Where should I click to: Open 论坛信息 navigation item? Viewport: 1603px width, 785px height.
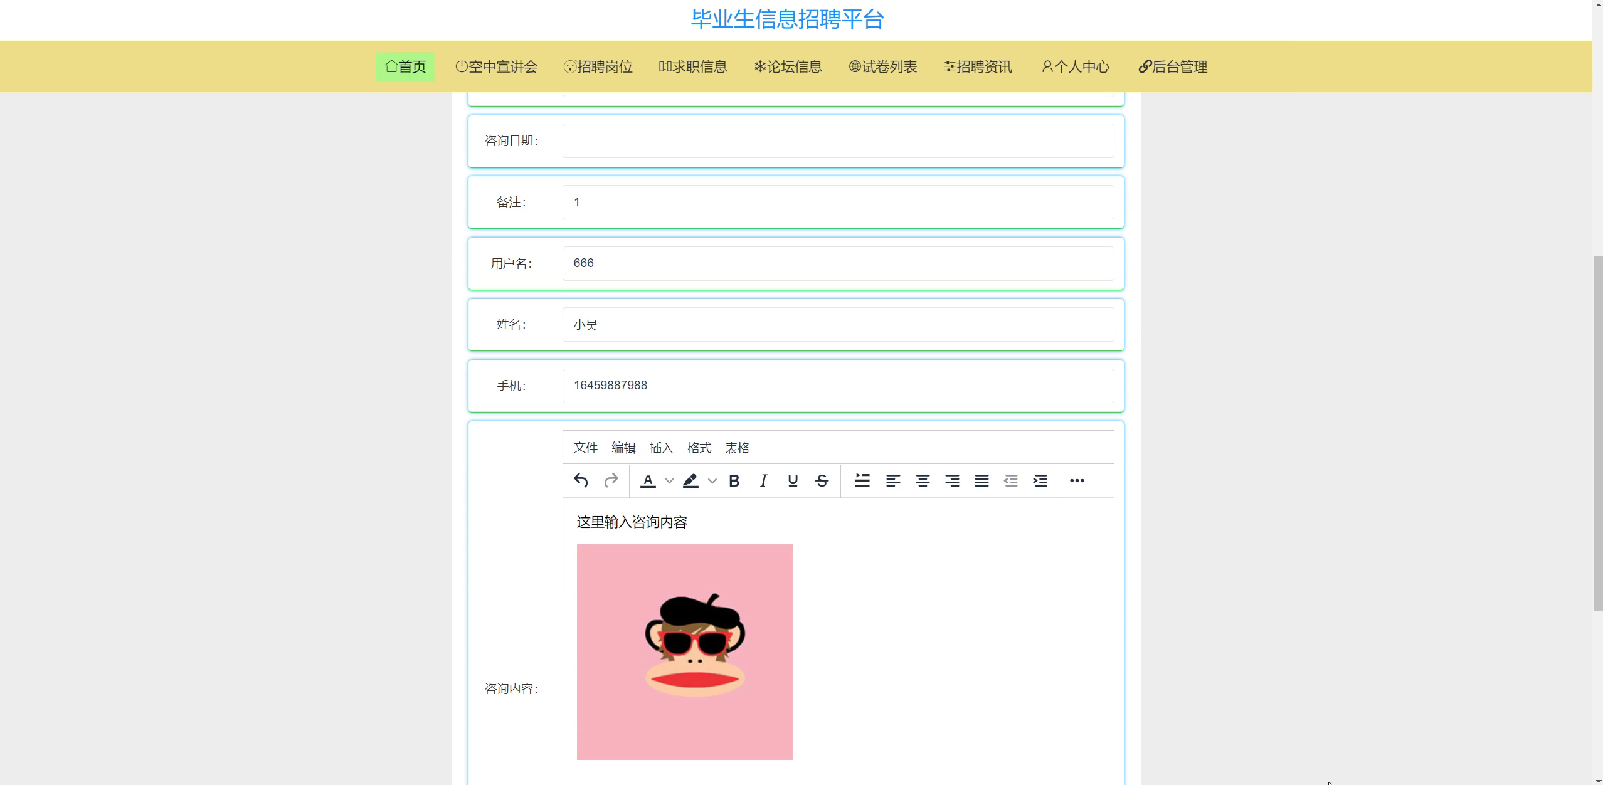(x=788, y=66)
